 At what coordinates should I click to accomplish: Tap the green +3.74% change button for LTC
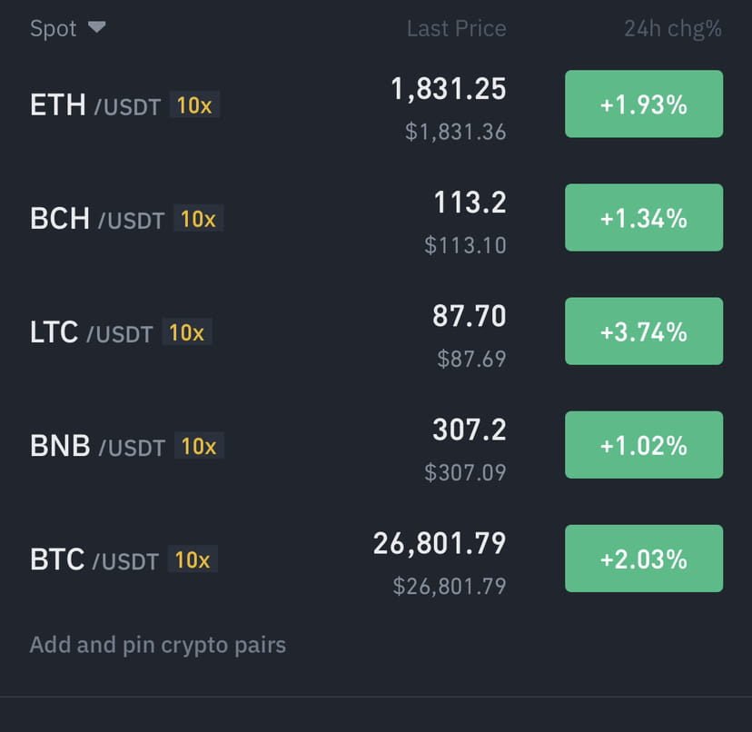coord(643,331)
